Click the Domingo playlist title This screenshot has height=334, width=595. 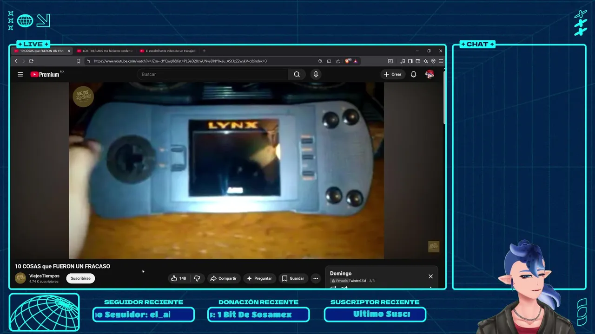click(x=341, y=274)
